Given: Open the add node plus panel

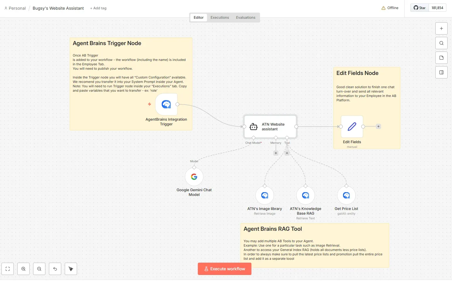Looking at the screenshot, I should 441,28.
